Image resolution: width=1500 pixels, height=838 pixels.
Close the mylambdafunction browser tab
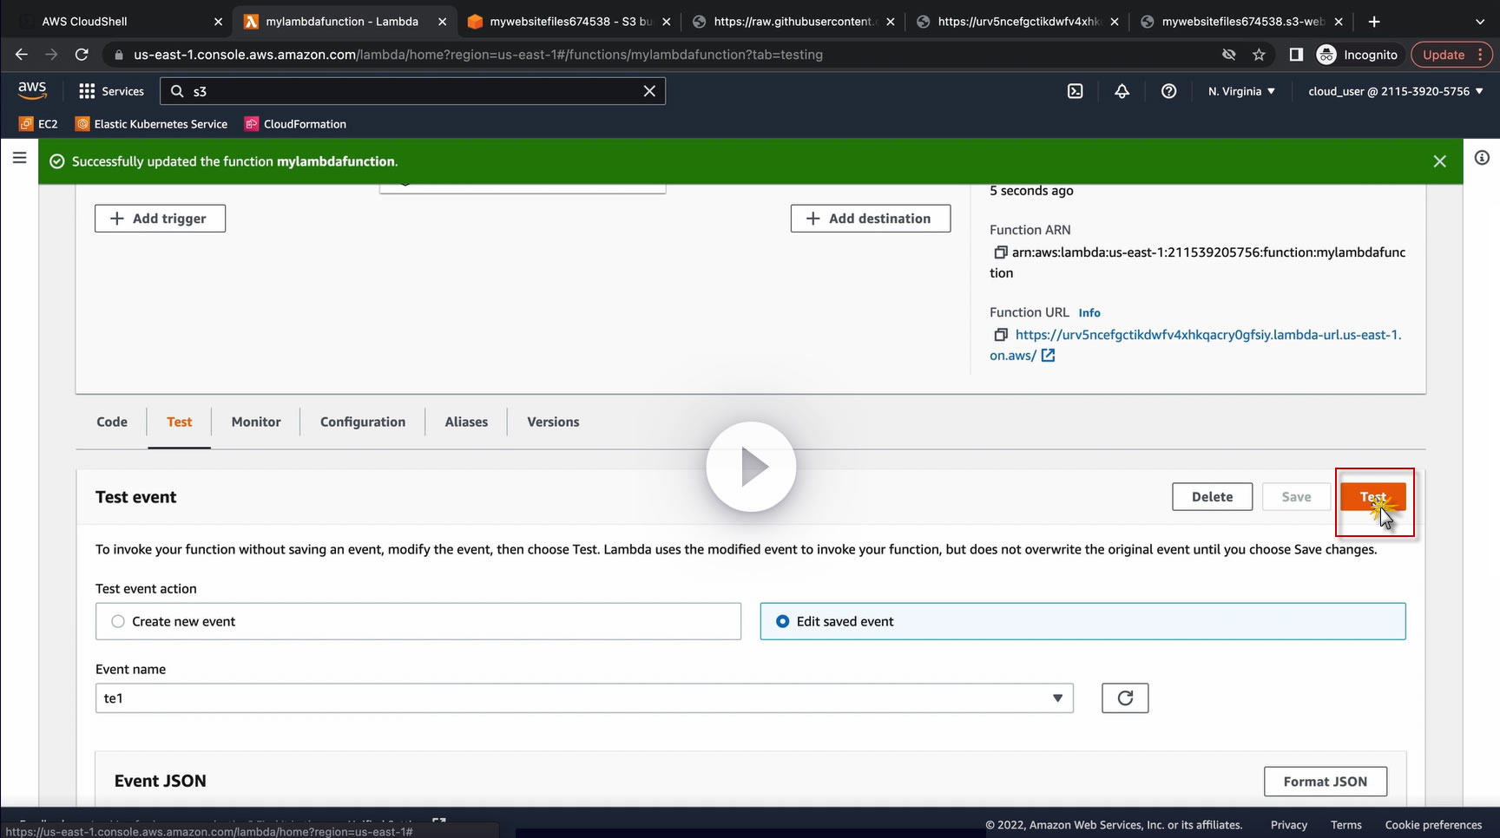442,22
